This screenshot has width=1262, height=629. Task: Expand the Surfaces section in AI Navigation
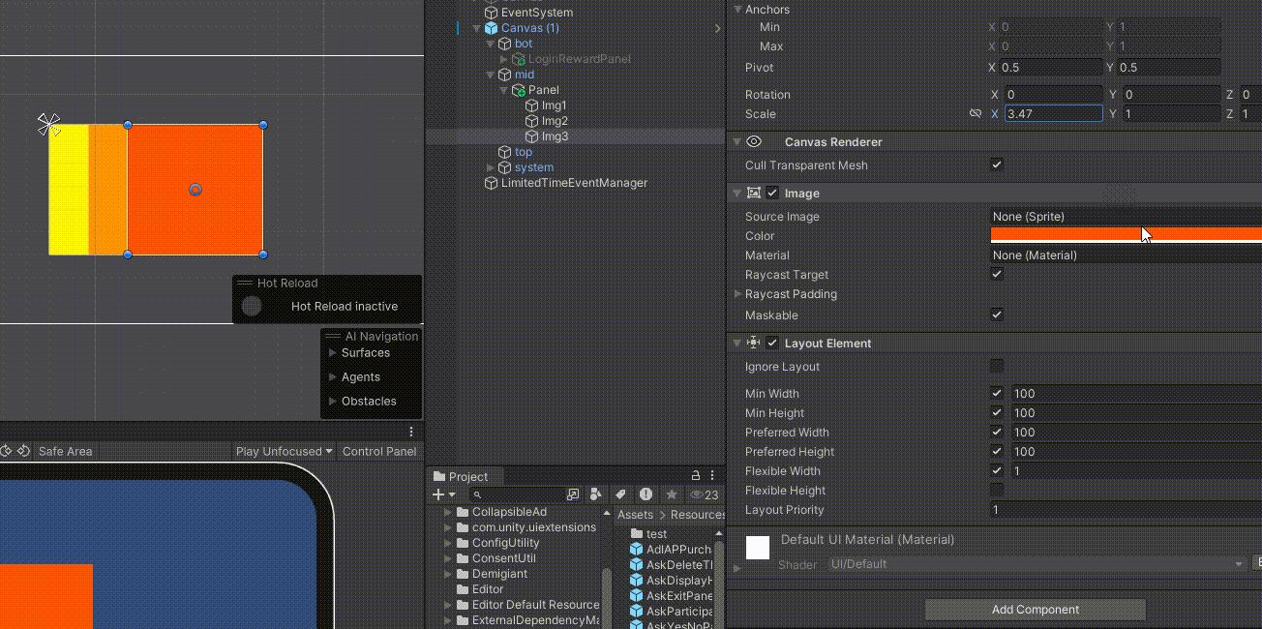coord(333,353)
